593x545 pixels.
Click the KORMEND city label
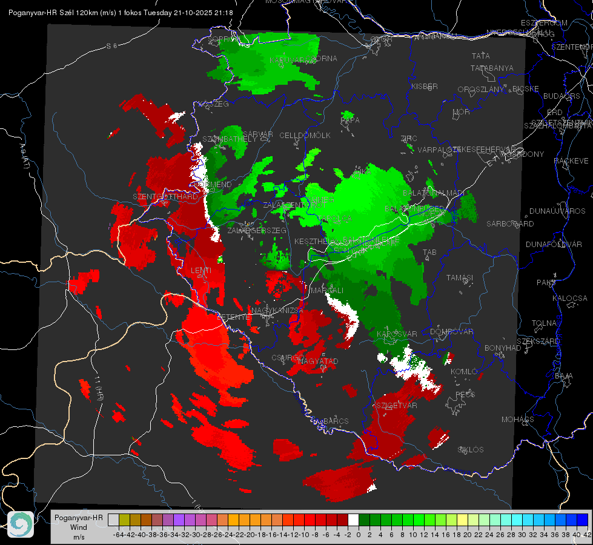(x=213, y=185)
